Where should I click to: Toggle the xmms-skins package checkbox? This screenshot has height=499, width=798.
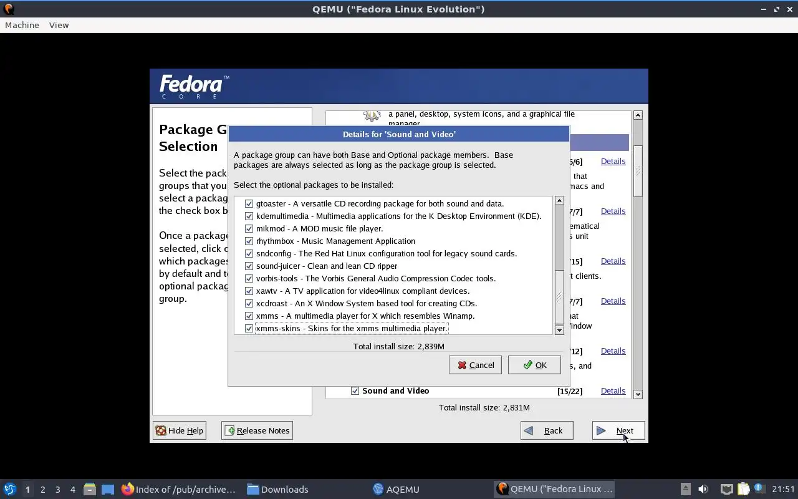249,328
